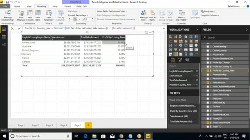Check the ShipDate field
Screen dimensions: 250x140
[x=207, y=99]
